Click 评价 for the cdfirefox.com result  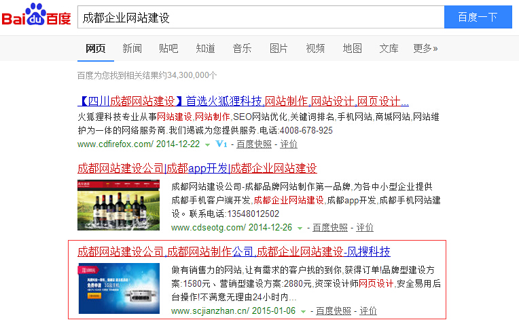pos(289,144)
